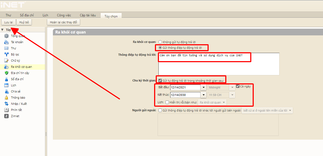Click the Tài khoản account icon
This screenshot has width=323, height=156.
6,42
